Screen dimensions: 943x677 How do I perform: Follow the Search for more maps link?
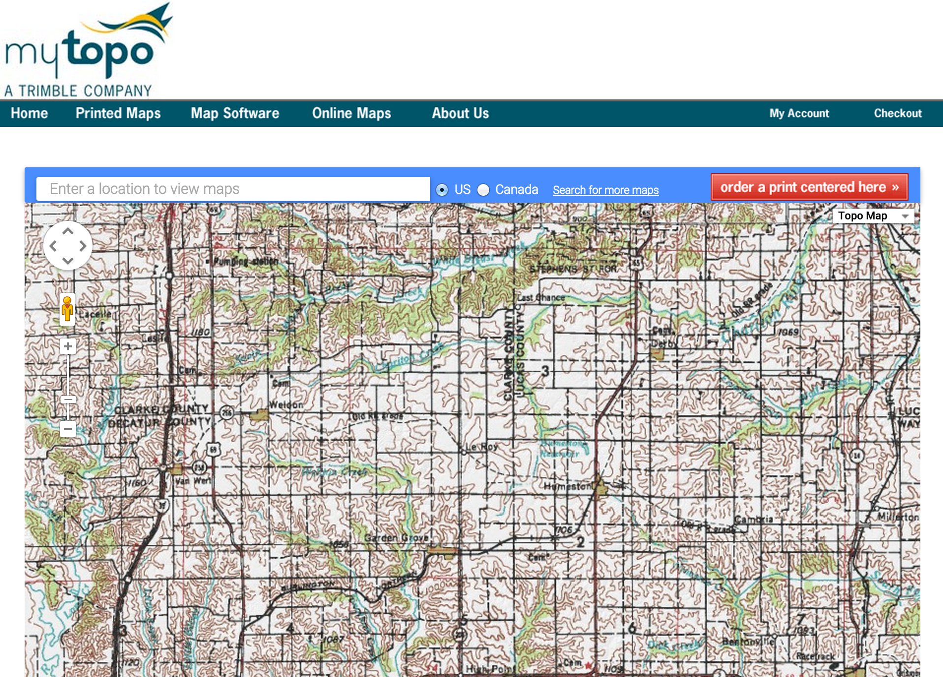[605, 190]
